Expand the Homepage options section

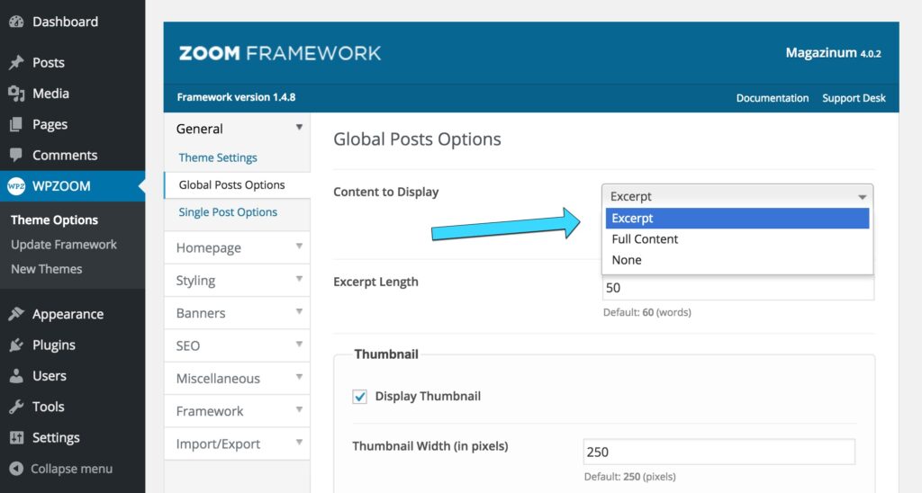pyautogui.click(x=237, y=247)
